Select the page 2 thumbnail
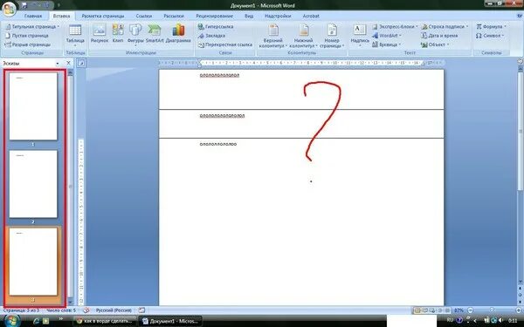The width and height of the screenshot is (524, 327). coord(33,184)
